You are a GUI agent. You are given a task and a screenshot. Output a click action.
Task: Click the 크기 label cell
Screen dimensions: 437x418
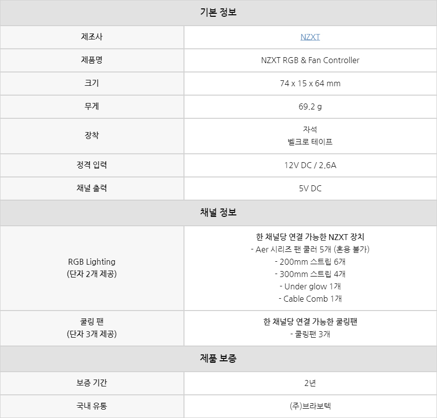[92, 83]
